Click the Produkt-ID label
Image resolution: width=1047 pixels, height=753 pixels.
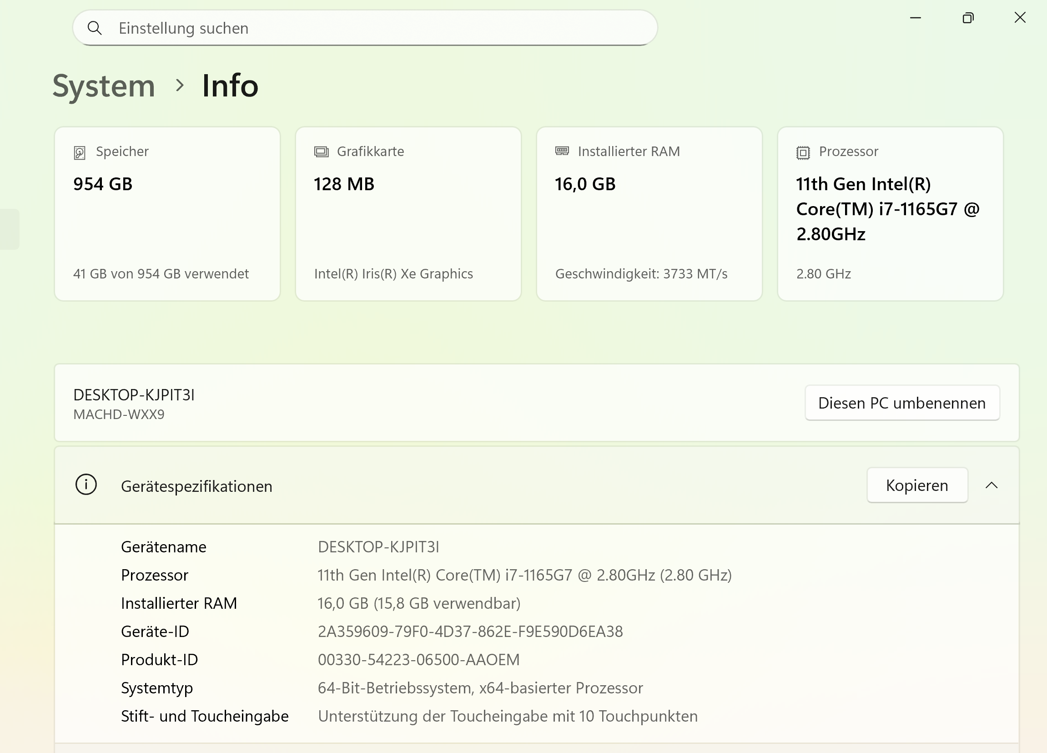click(x=159, y=659)
